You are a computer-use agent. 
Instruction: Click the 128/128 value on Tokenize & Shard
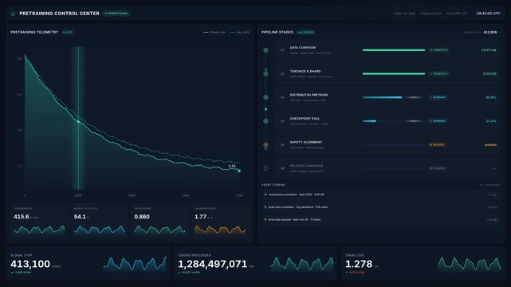click(x=489, y=73)
